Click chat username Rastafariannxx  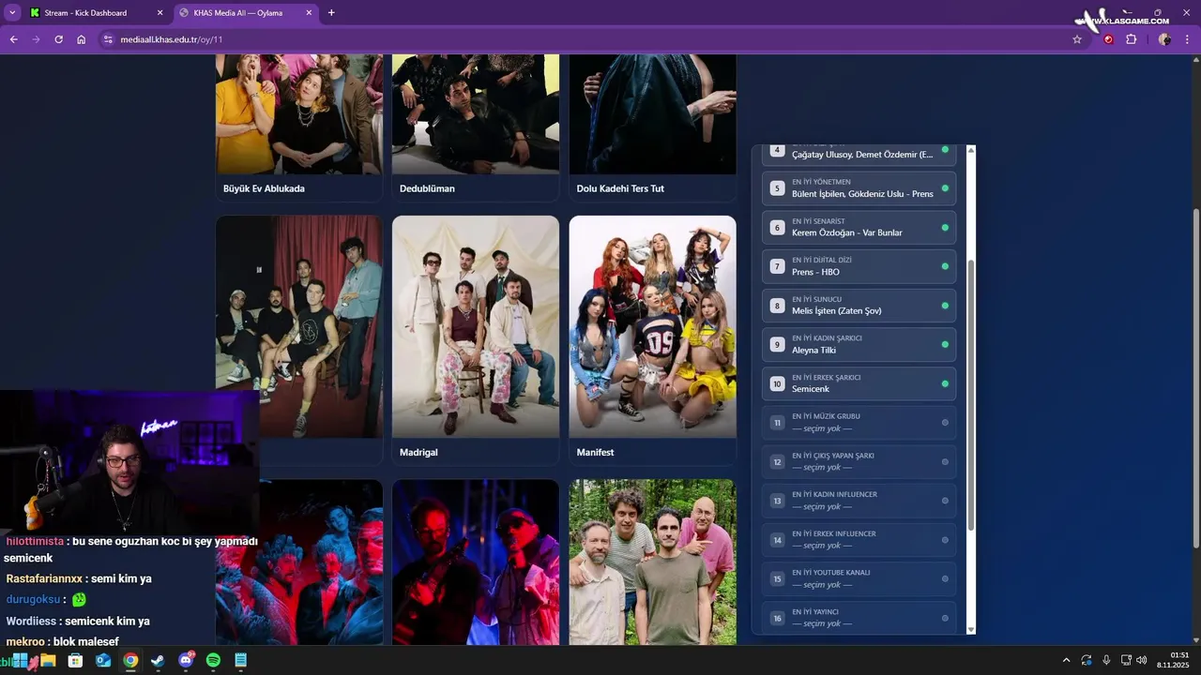[45, 578]
